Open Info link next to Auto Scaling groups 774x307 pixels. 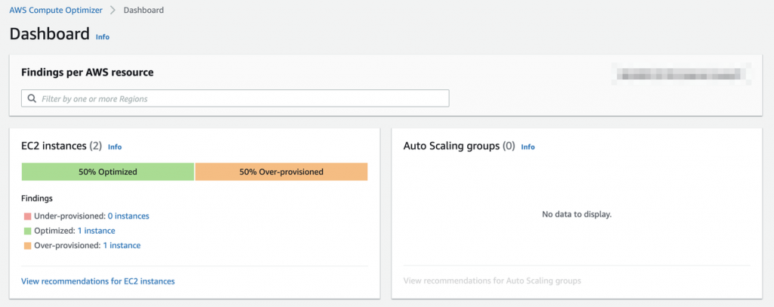coord(528,147)
